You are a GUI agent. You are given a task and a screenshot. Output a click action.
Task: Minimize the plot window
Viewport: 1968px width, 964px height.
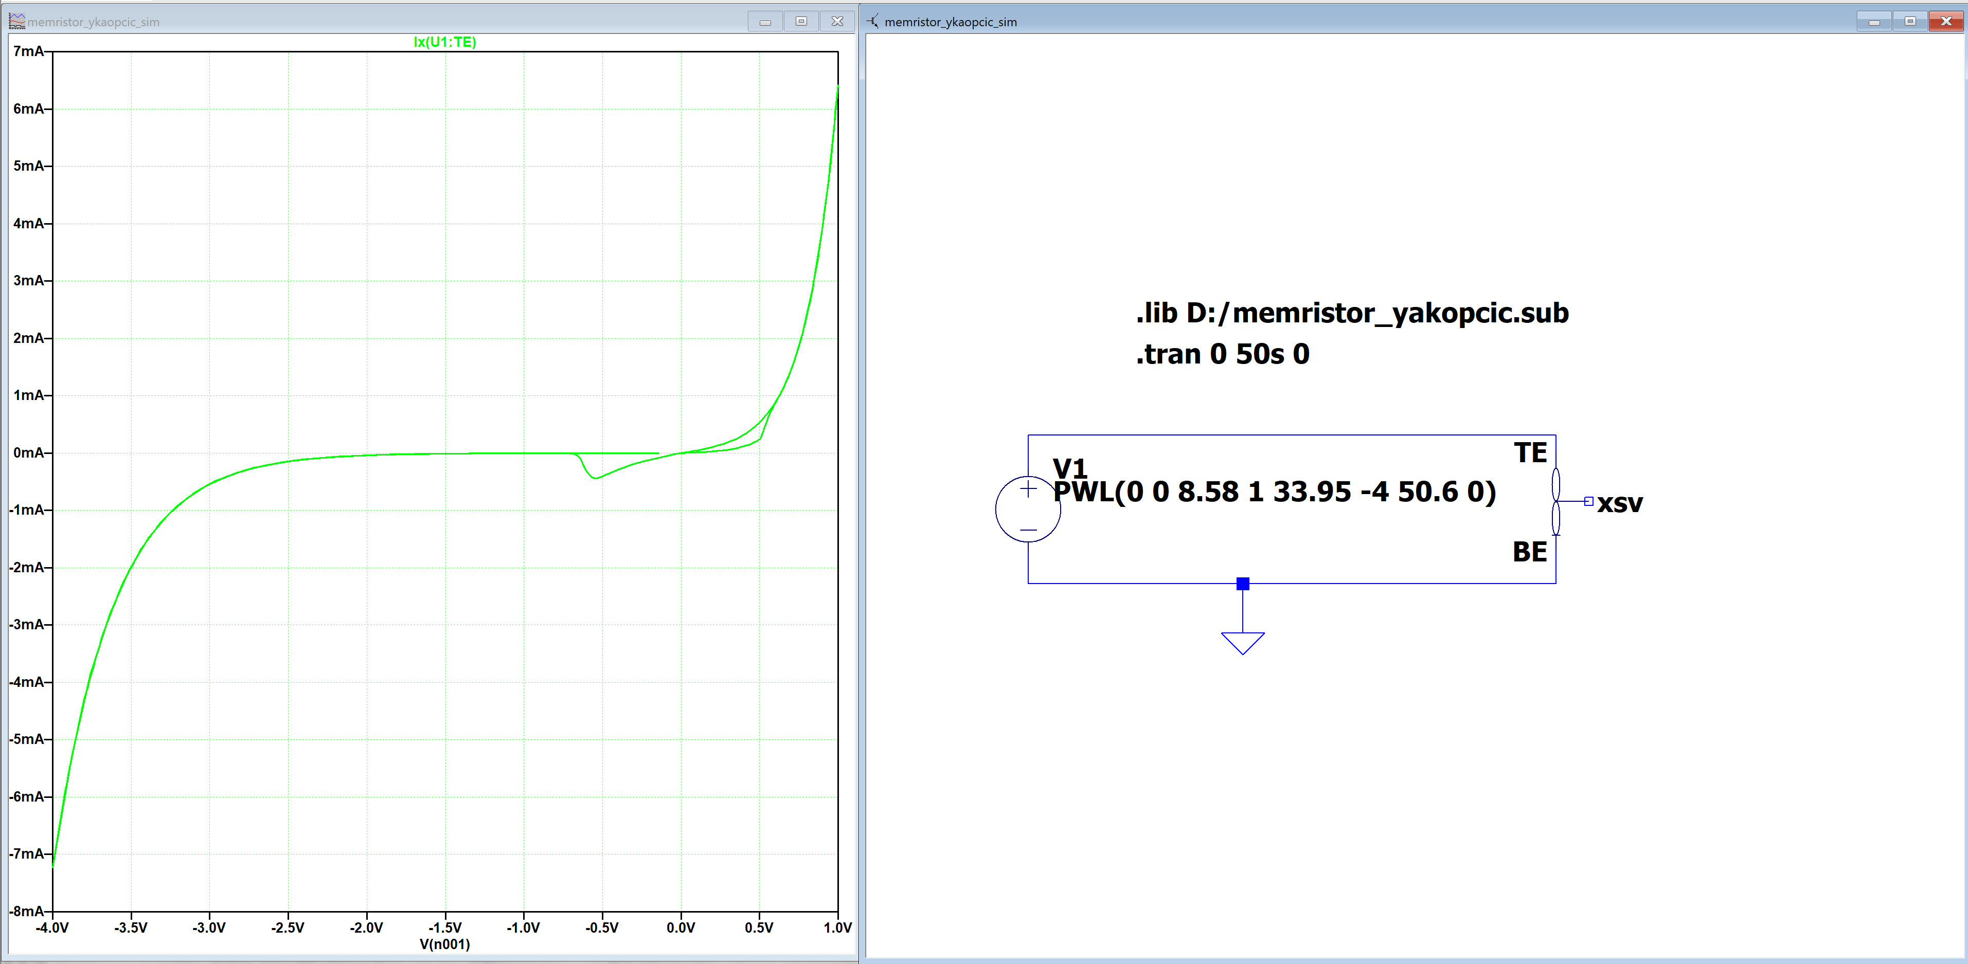coord(765,22)
